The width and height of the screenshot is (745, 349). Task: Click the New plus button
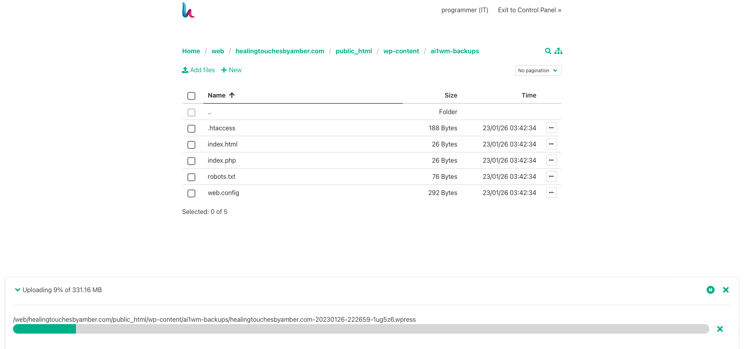coord(231,70)
